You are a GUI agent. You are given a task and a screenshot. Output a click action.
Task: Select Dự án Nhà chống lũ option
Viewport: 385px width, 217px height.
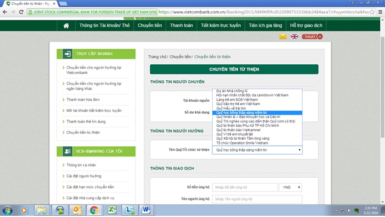coord(257,91)
